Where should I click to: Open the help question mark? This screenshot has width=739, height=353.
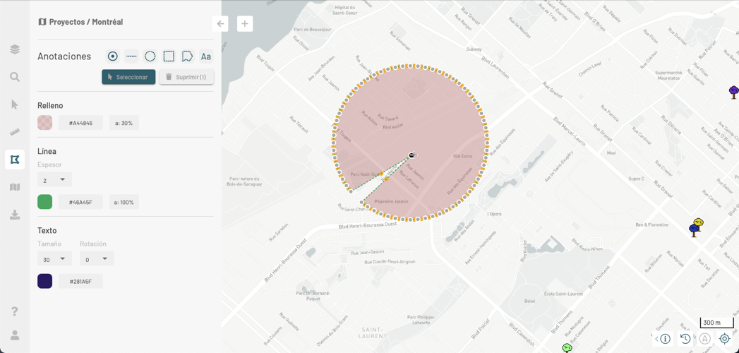[x=15, y=311]
